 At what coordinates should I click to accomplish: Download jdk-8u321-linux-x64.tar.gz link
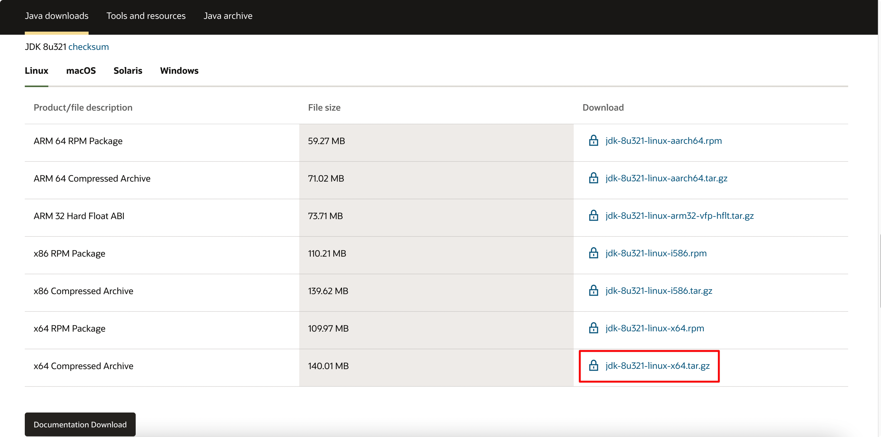[657, 365]
